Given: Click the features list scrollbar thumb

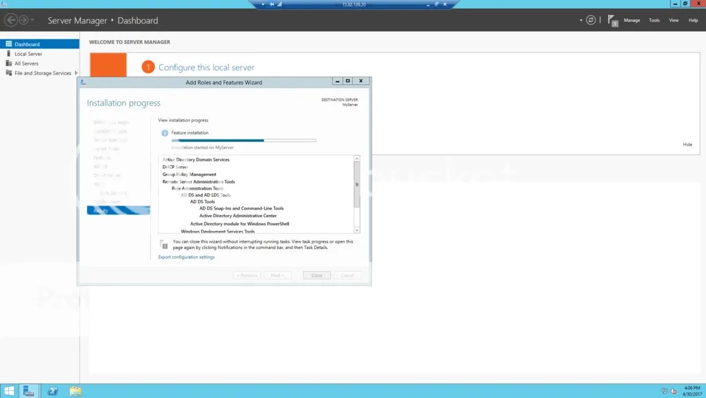Looking at the screenshot, I should (x=356, y=185).
